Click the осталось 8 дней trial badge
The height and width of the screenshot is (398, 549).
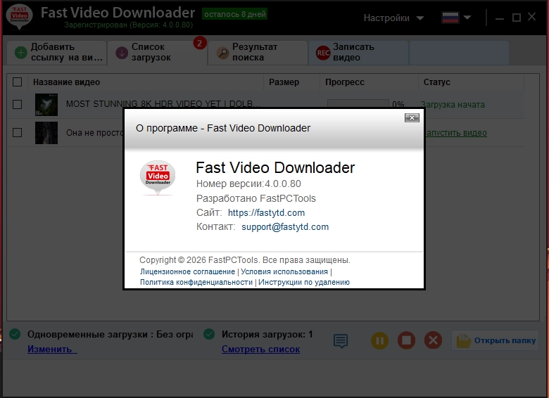[234, 14]
